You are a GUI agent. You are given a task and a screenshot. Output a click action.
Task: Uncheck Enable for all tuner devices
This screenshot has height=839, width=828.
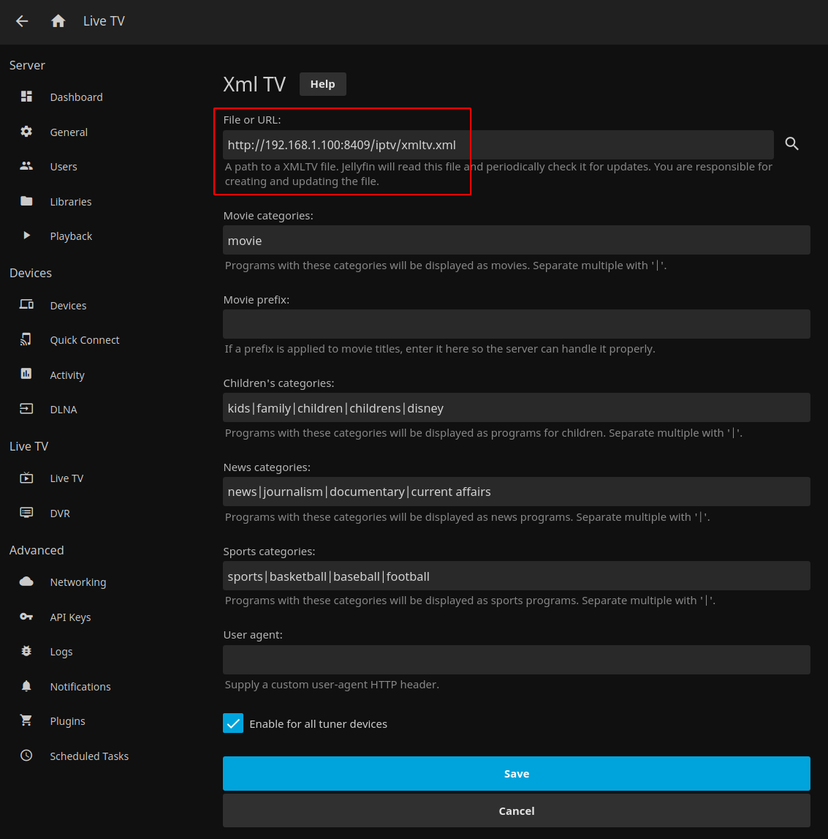(x=233, y=723)
